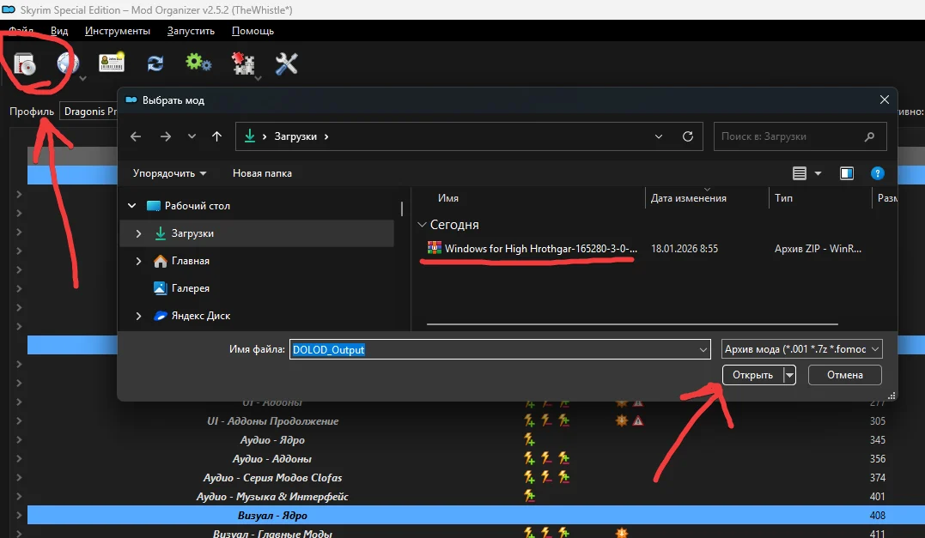The height and width of the screenshot is (538, 925).
Task: Click the Новая папка button
Action: tap(262, 173)
